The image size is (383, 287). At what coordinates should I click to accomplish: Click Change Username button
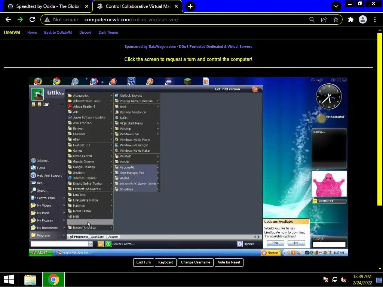pyautogui.click(x=195, y=262)
